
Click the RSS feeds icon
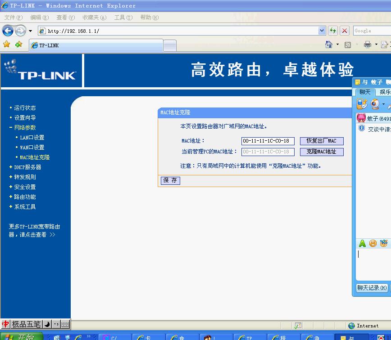coord(348,45)
